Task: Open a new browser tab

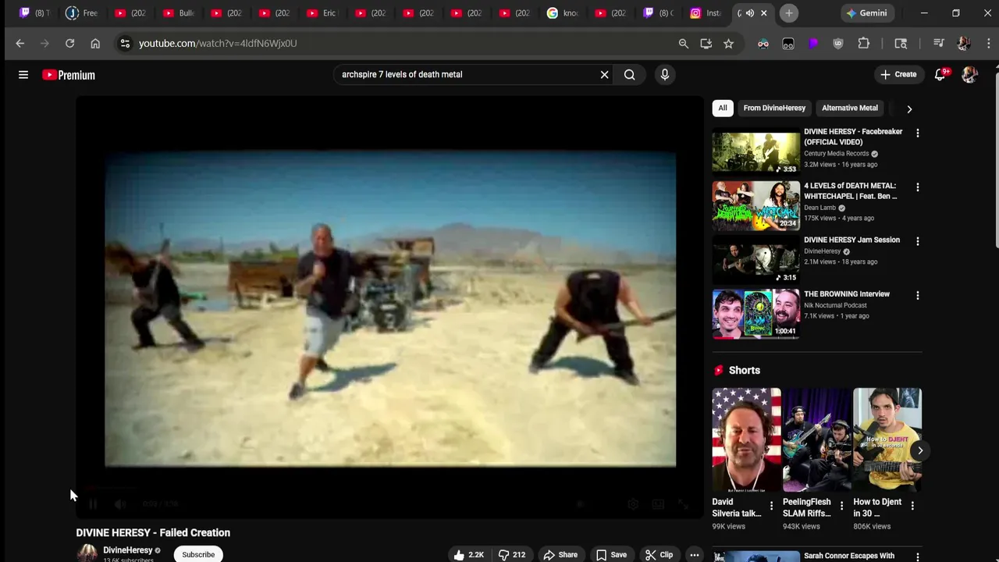Action: [789, 13]
